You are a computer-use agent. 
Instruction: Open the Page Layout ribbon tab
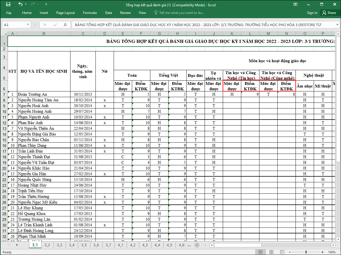click(x=65, y=13)
